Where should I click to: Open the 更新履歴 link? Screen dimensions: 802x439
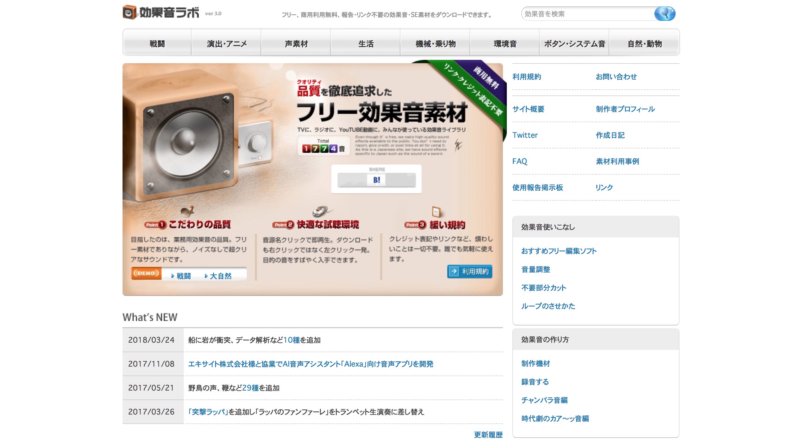click(x=488, y=434)
